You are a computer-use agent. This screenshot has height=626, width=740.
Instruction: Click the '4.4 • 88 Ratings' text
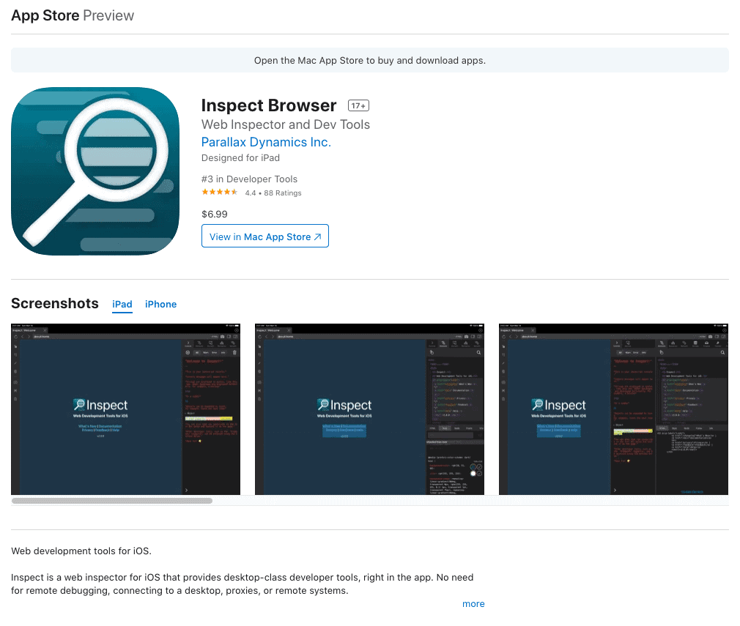click(273, 193)
